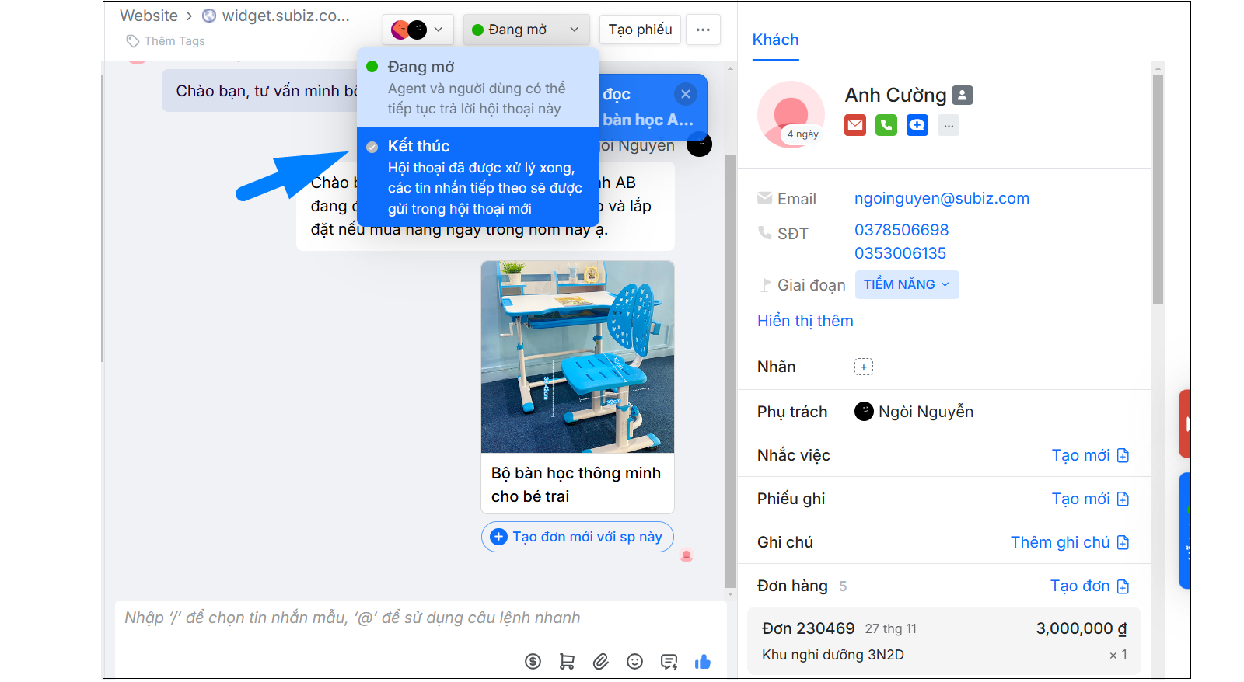1244x682 pixels.
Task: Switch to the Khách tab
Action: [x=775, y=40]
